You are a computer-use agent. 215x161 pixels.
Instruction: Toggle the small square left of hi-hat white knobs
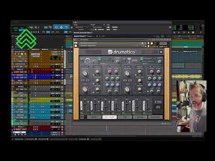click(148, 91)
